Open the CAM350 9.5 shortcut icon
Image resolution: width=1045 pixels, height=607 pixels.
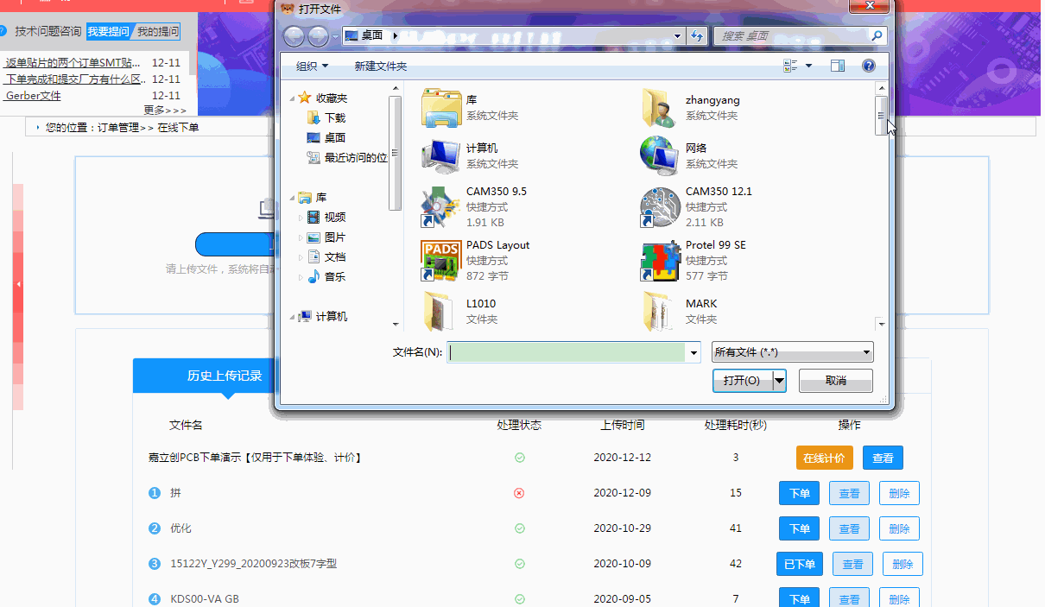441,207
